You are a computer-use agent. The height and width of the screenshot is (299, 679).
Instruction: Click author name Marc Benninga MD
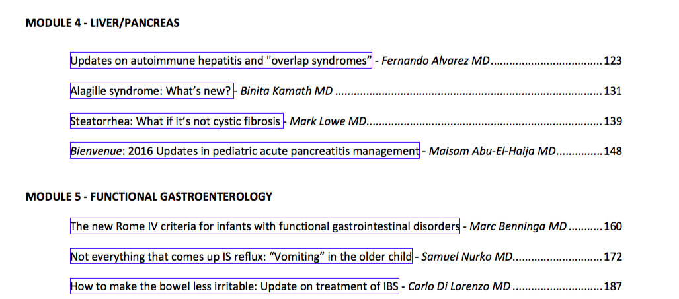coord(518,226)
